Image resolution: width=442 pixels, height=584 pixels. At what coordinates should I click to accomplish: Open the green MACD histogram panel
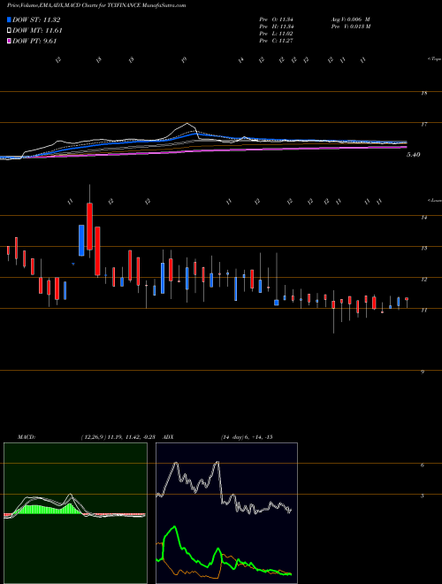click(x=75, y=513)
